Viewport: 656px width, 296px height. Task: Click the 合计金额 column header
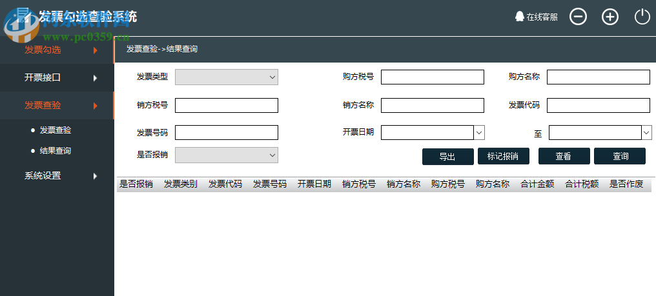[x=537, y=184]
